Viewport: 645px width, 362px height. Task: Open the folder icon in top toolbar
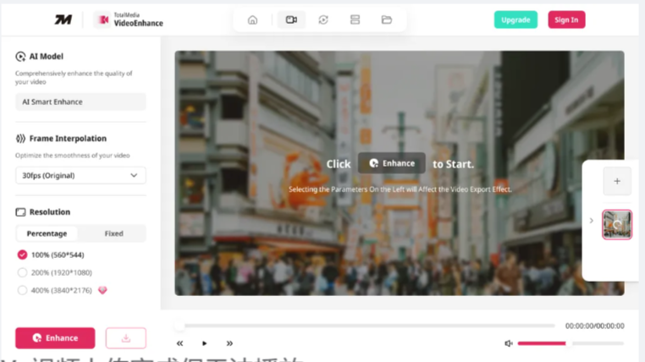(x=387, y=19)
